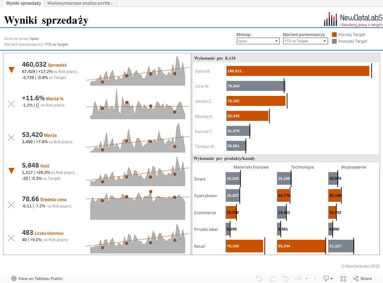The width and height of the screenshot is (383, 283).
Task: Select Sonia M. bar 188,811
Action: point(298,71)
